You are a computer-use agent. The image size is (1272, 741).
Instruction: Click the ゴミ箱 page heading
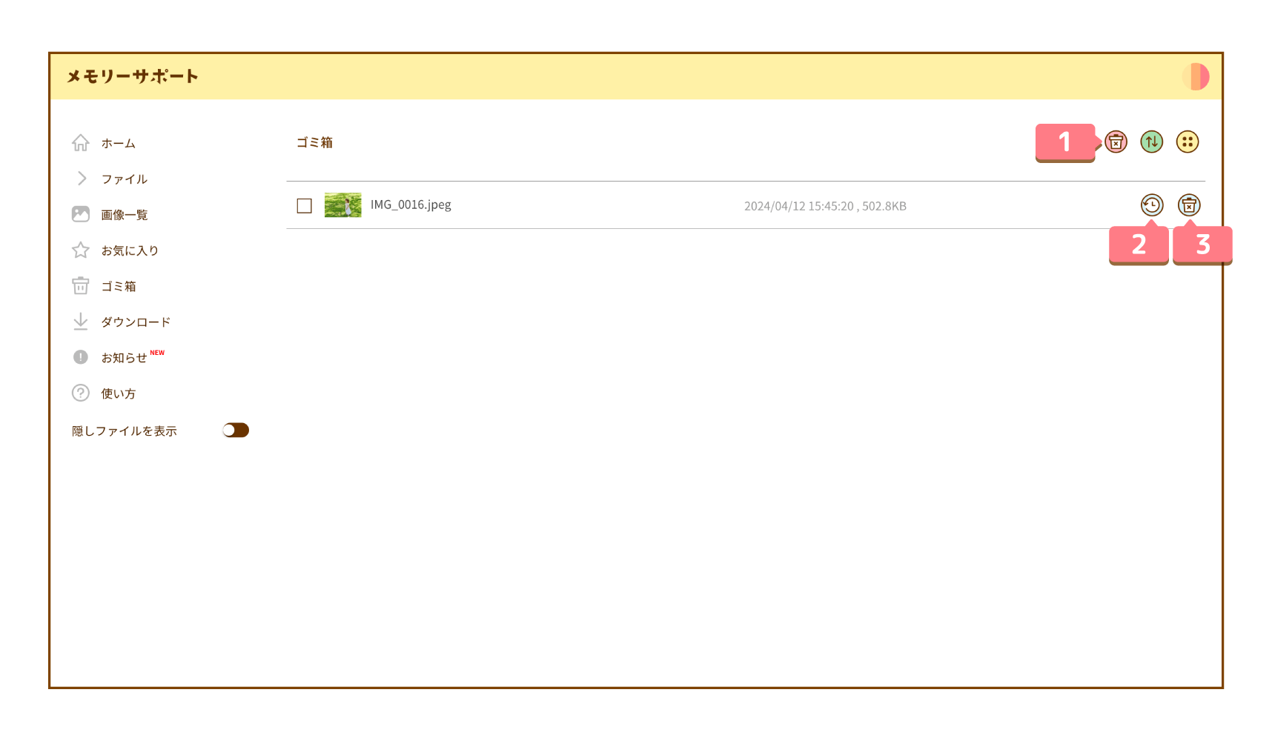(314, 142)
